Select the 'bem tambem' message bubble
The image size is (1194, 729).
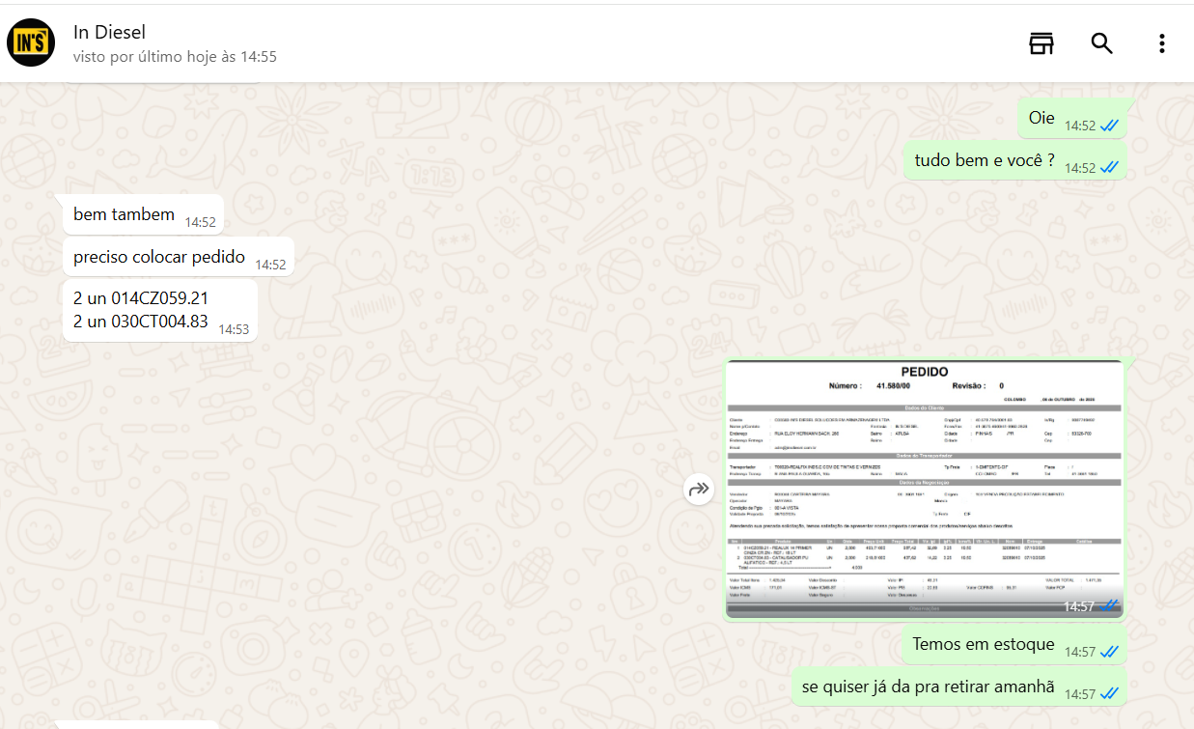[x=124, y=214]
